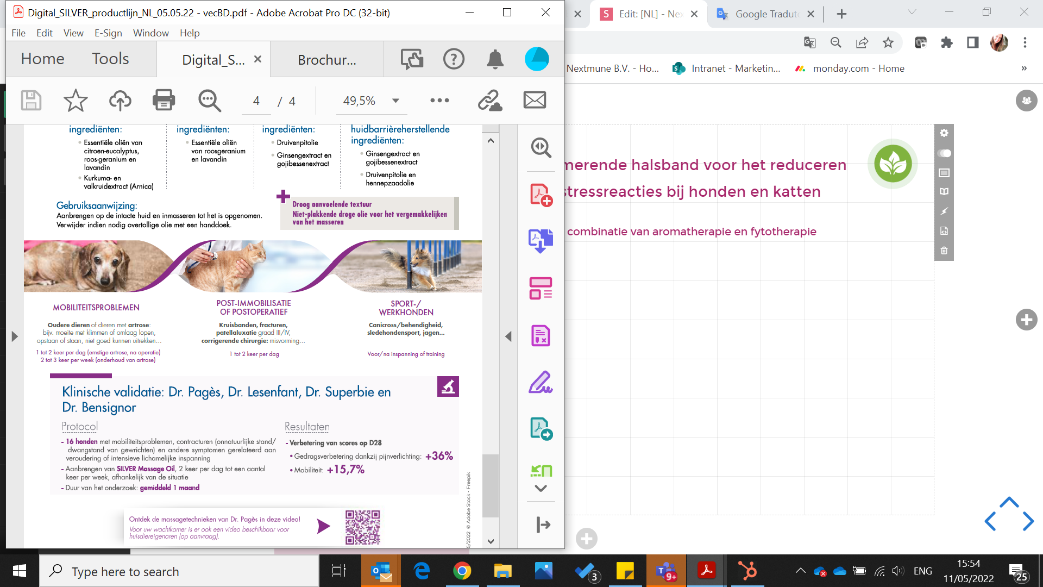Bookmark the file with the star icon
The image size is (1043, 587).
(76, 101)
